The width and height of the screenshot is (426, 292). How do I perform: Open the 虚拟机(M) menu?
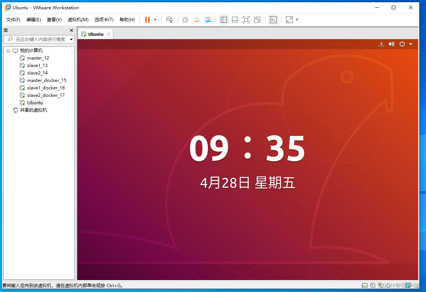78,20
